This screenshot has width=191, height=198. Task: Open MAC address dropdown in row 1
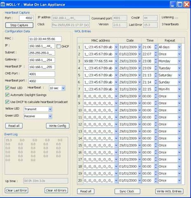(116, 47)
